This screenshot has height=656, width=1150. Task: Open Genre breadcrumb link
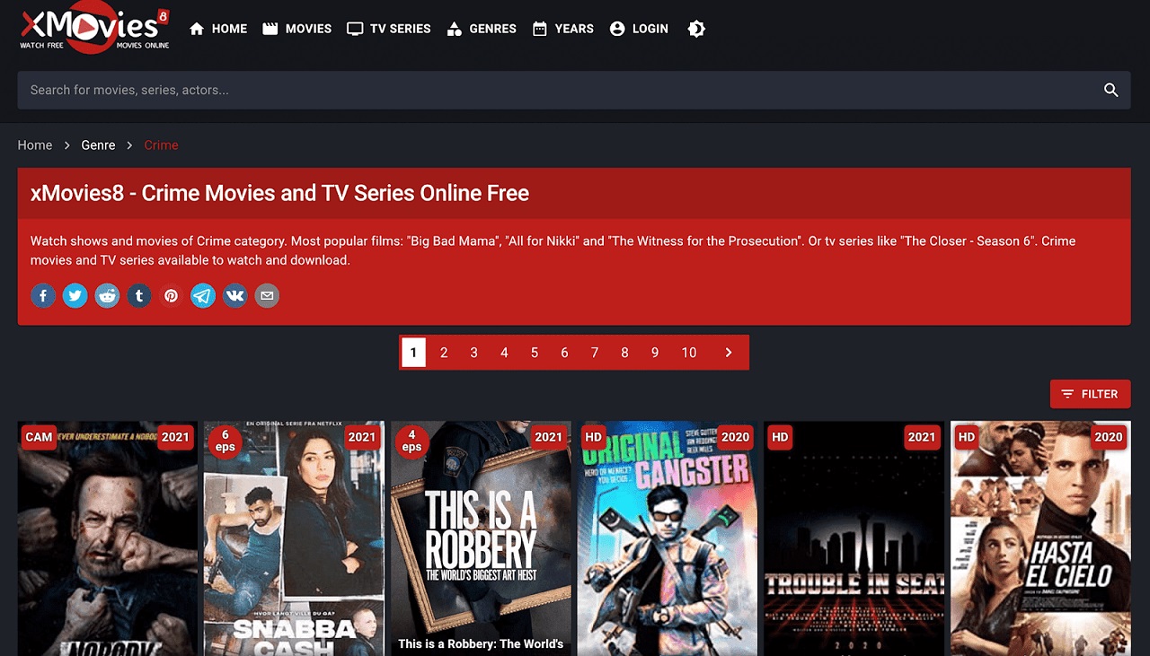(98, 145)
